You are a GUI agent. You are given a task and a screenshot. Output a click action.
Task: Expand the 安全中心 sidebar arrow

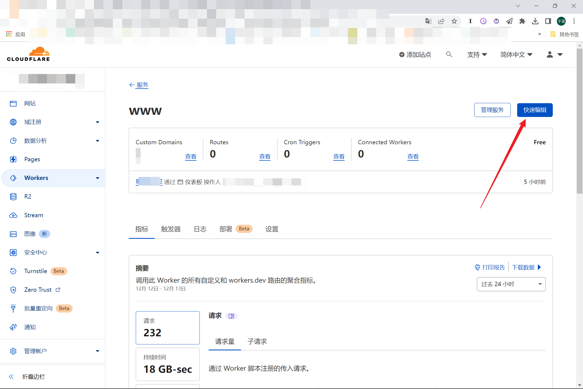97,253
